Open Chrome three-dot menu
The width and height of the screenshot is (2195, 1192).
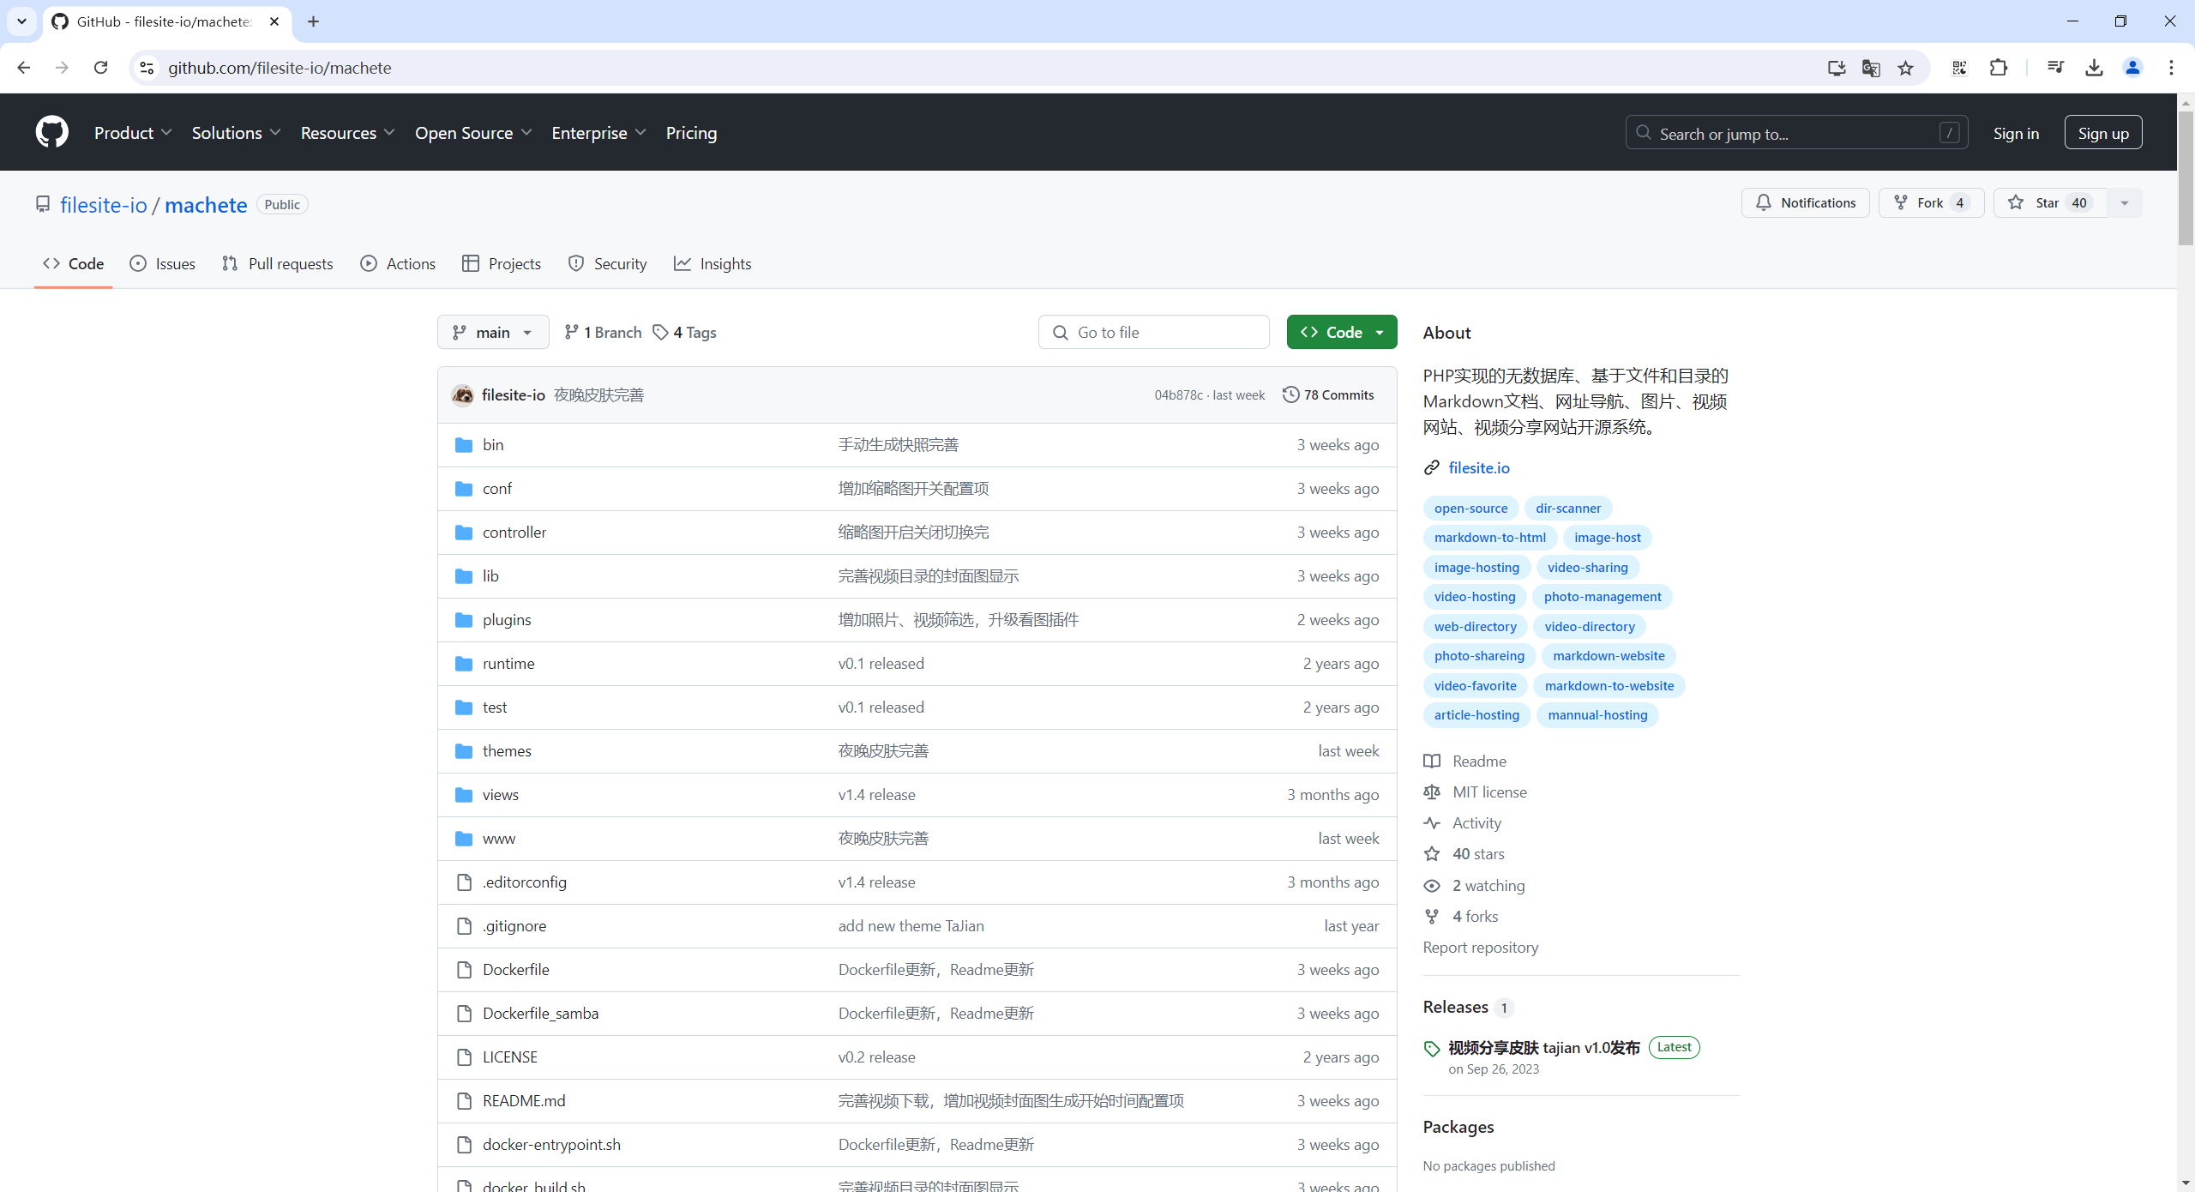point(2171,68)
